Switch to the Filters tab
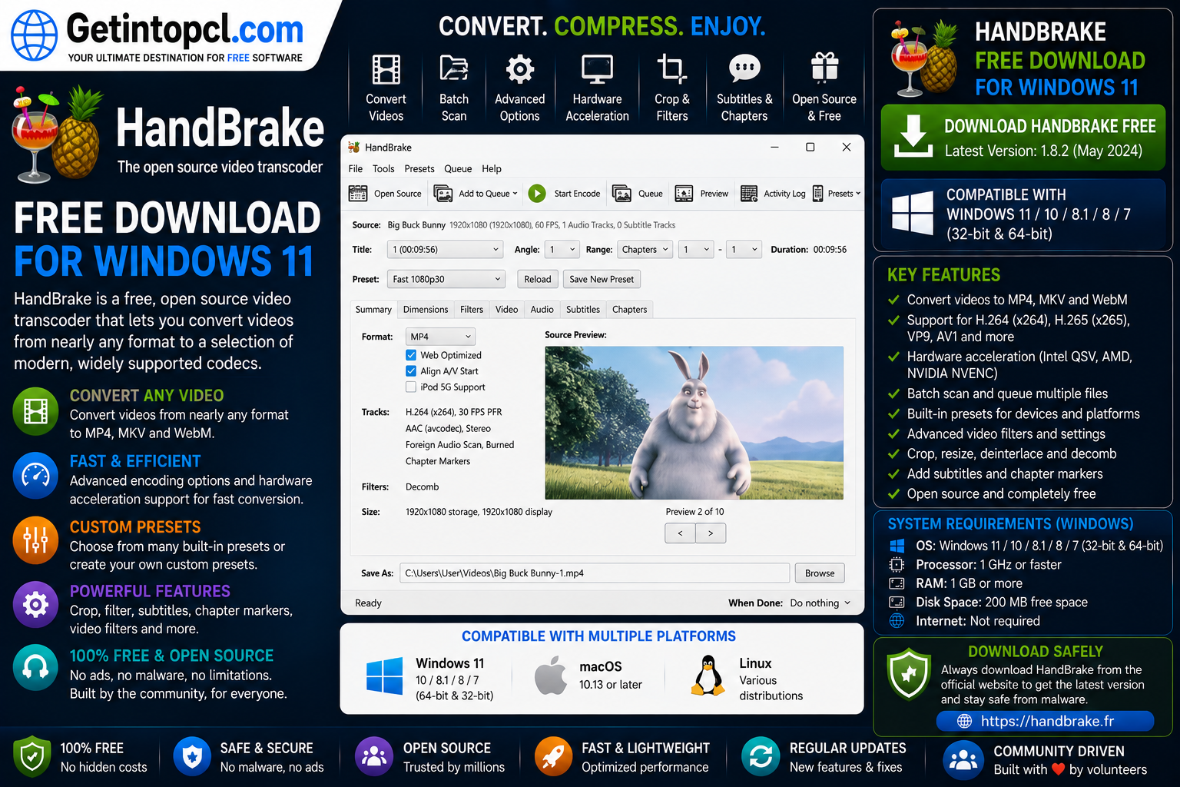The height and width of the screenshot is (787, 1180). point(472,310)
